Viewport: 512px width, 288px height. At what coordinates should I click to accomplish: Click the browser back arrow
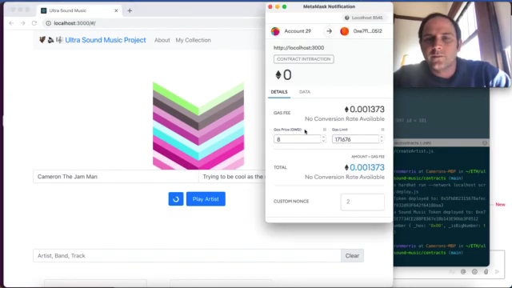pyautogui.click(x=11, y=23)
